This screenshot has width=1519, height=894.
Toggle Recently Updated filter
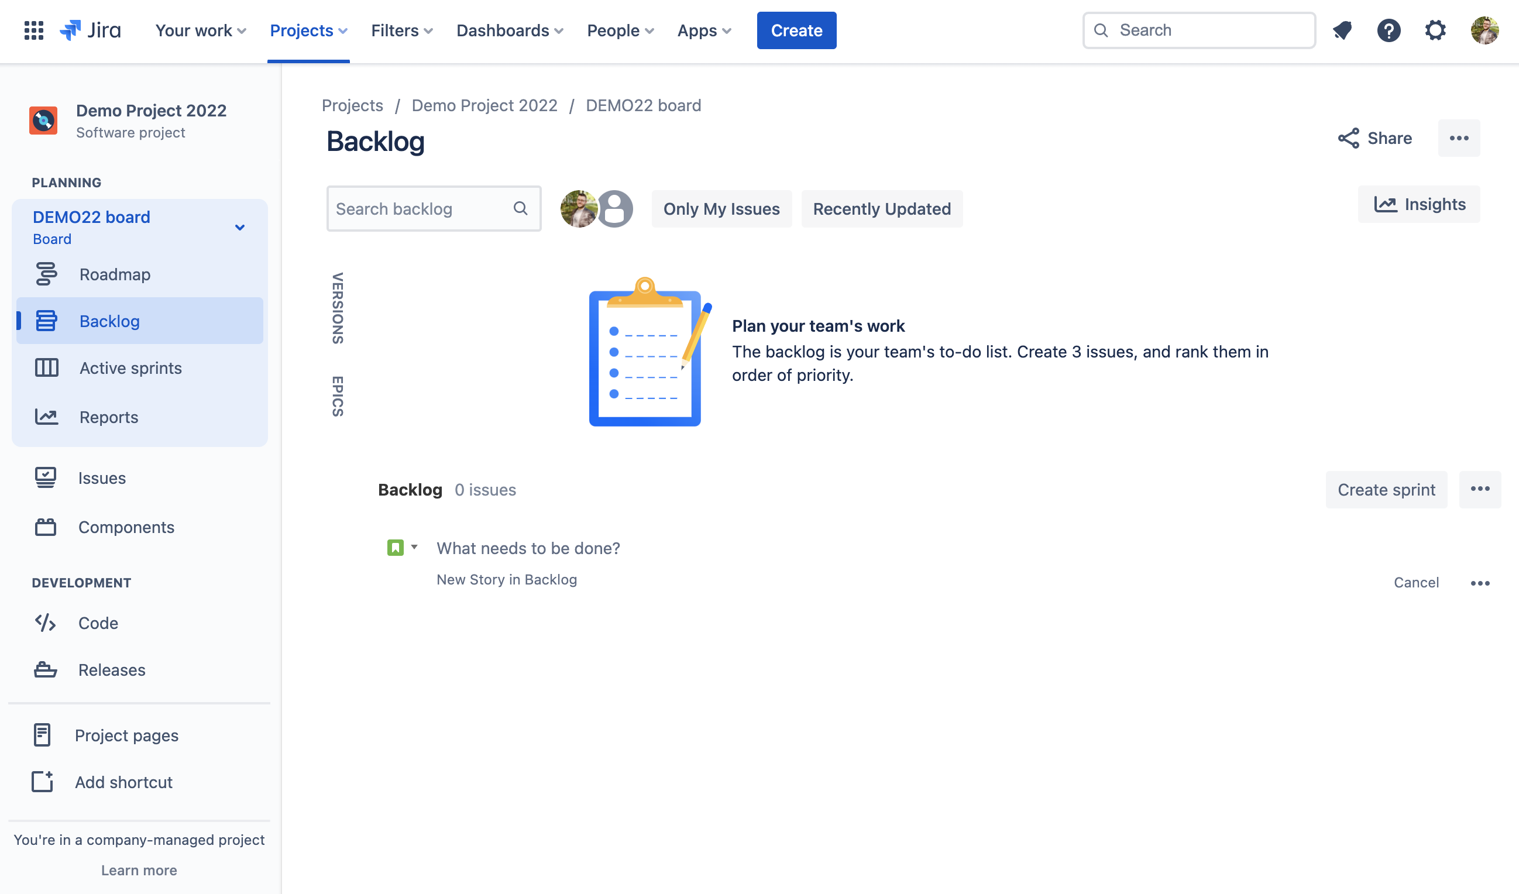[881, 209]
